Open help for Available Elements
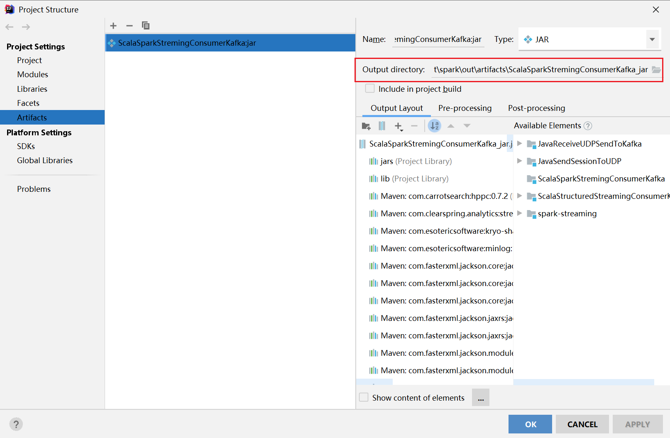This screenshot has height=438, width=670. point(588,126)
